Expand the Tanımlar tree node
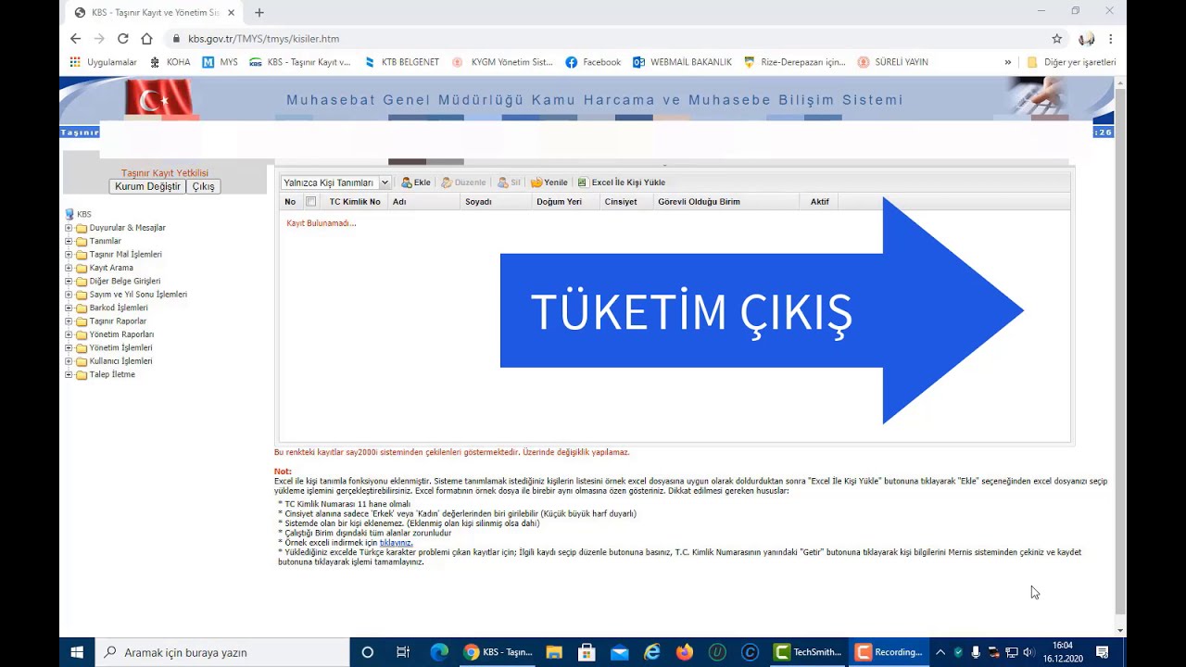The width and height of the screenshot is (1186, 667). pos(69,241)
